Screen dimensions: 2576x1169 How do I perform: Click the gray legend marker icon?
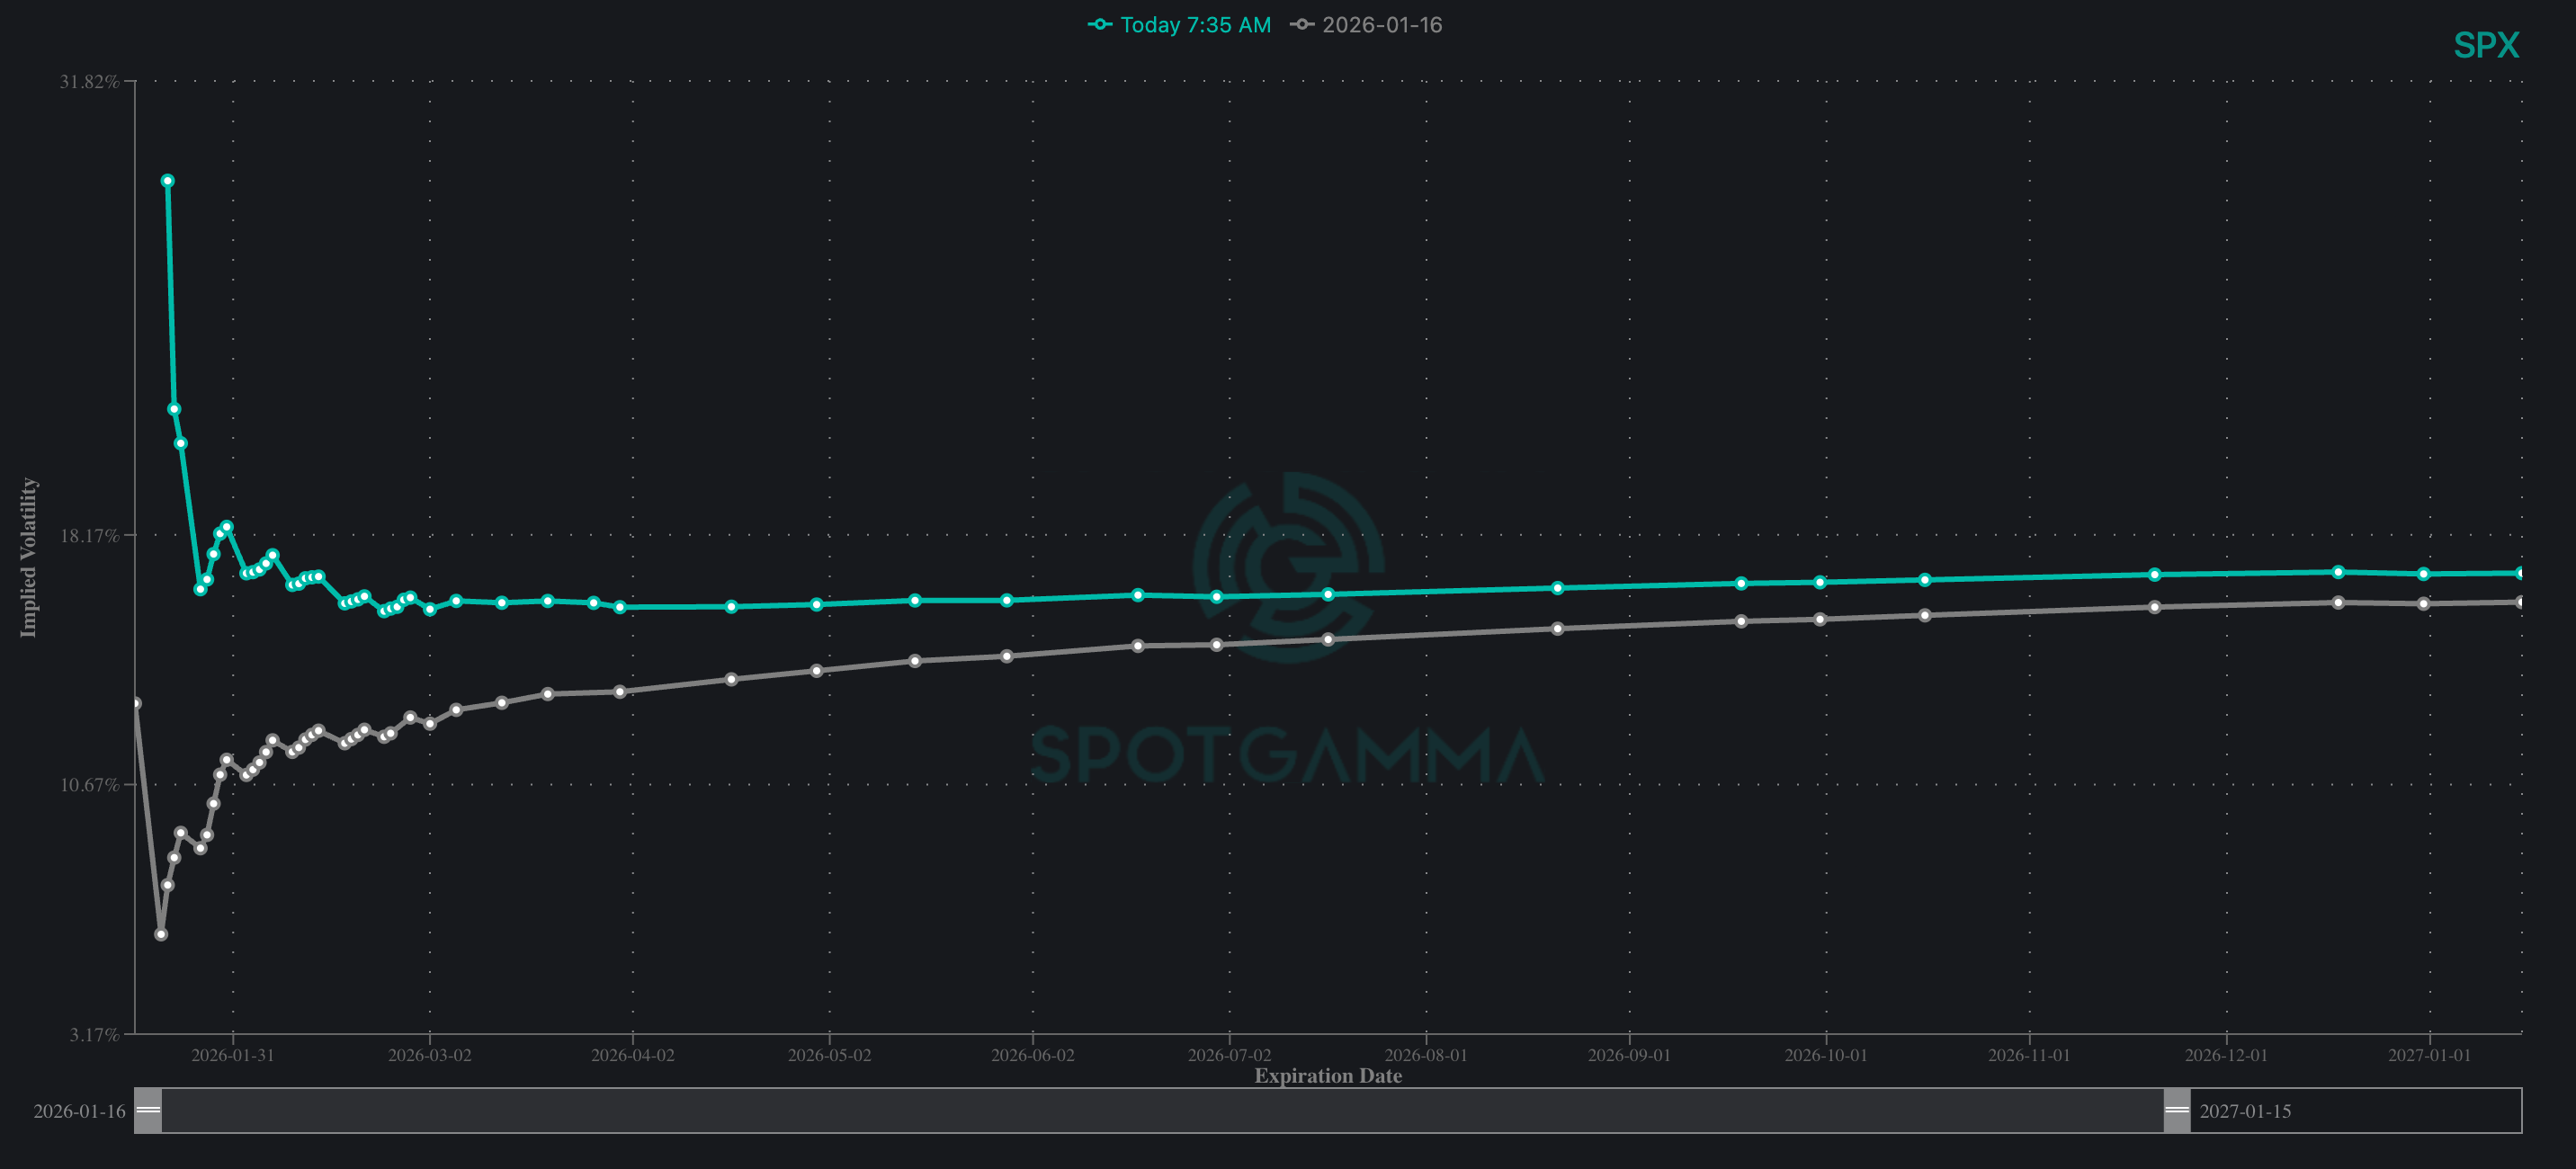[x=1302, y=25]
